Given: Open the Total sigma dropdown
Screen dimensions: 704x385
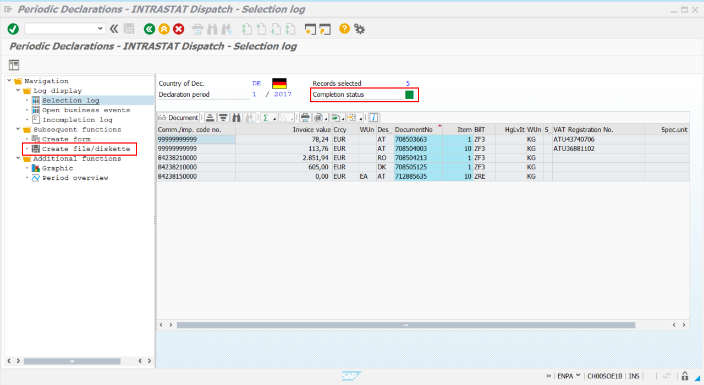Looking at the screenshot, I should (x=268, y=118).
